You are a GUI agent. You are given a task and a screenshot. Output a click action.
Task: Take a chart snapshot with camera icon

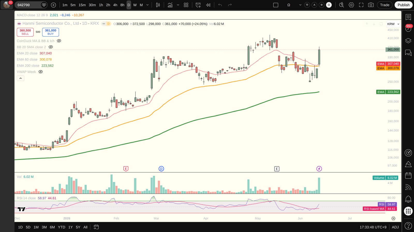tap(371, 5)
